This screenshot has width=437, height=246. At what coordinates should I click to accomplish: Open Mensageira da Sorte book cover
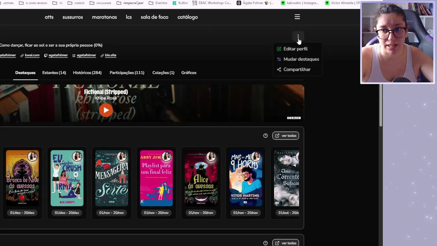[x=112, y=178]
